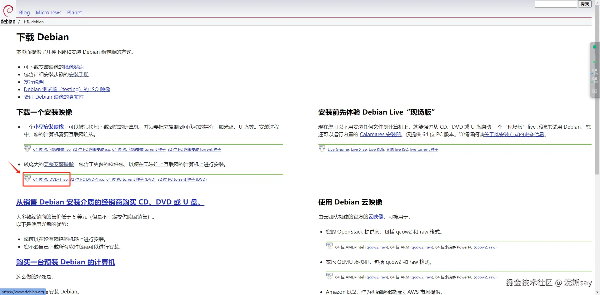
Task: Click OpenStack 64 位 AMD/Intel qcow2 link
Action: tap(372, 247)
